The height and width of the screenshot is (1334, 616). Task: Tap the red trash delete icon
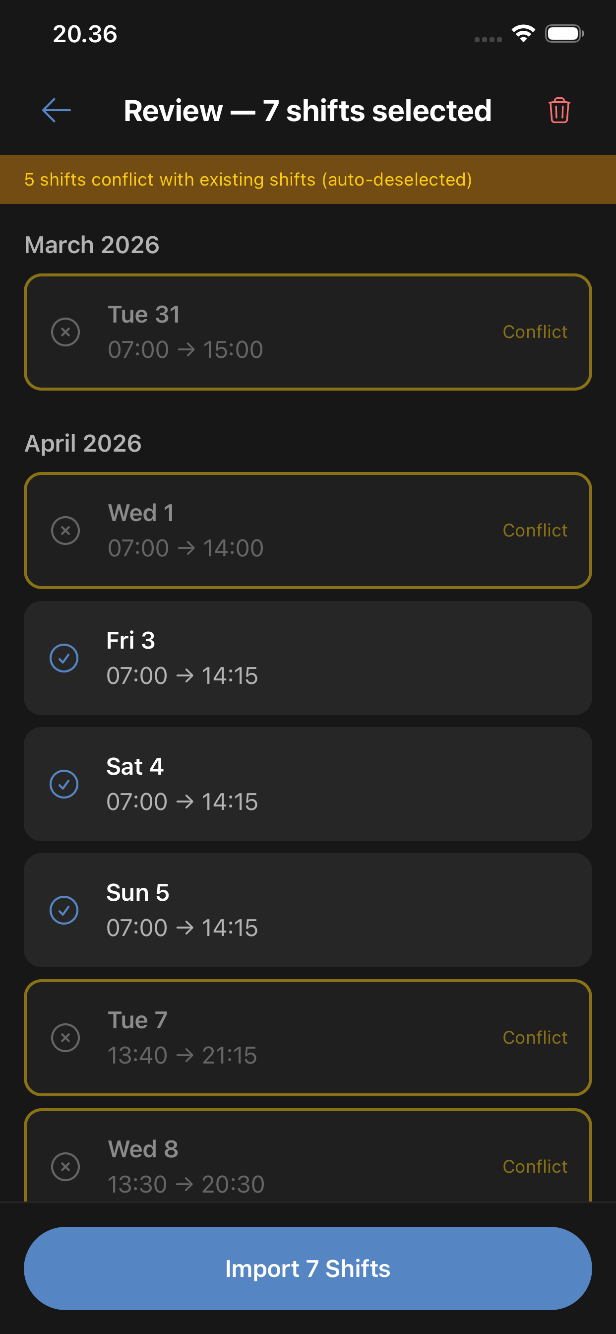(559, 110)
